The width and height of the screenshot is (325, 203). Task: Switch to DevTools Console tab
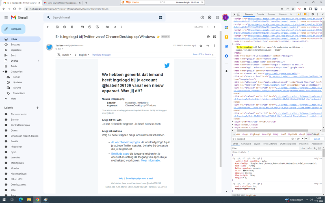pos(260,14)
